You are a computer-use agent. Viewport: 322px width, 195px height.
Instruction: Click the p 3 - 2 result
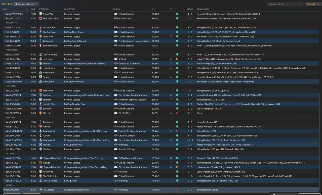tap(189, 140)
